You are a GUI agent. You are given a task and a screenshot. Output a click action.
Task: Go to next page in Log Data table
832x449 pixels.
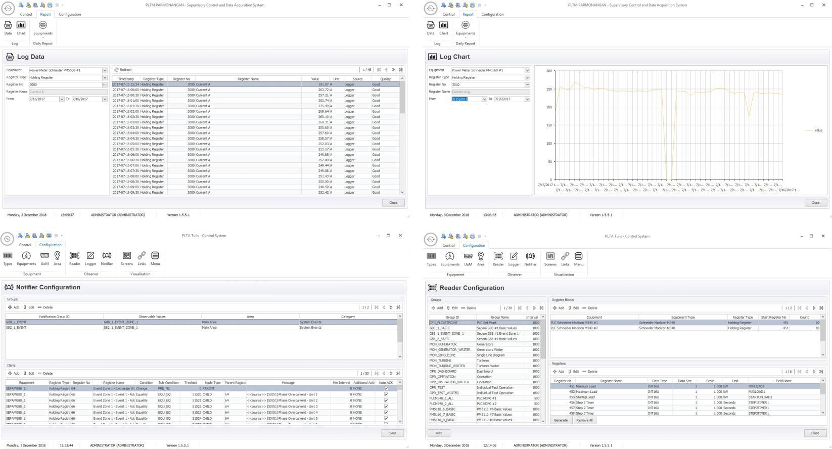[393, 70]
